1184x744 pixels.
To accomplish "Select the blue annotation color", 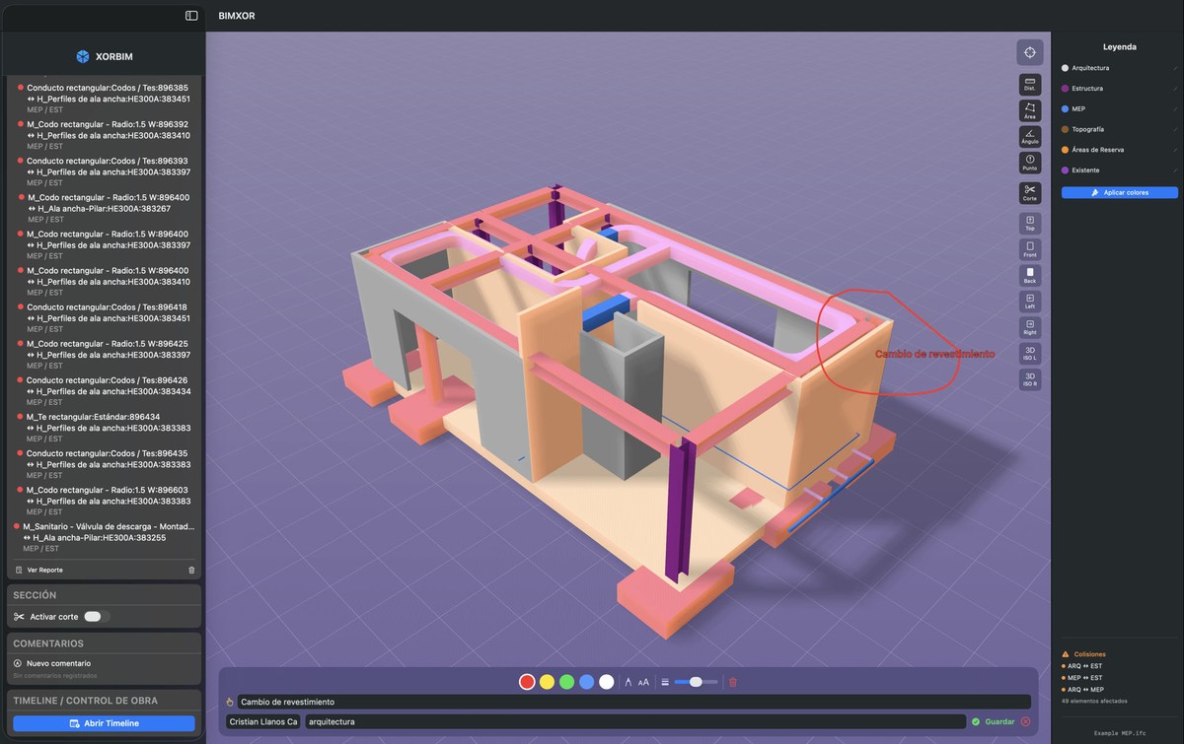I will (x=586, y=681).
